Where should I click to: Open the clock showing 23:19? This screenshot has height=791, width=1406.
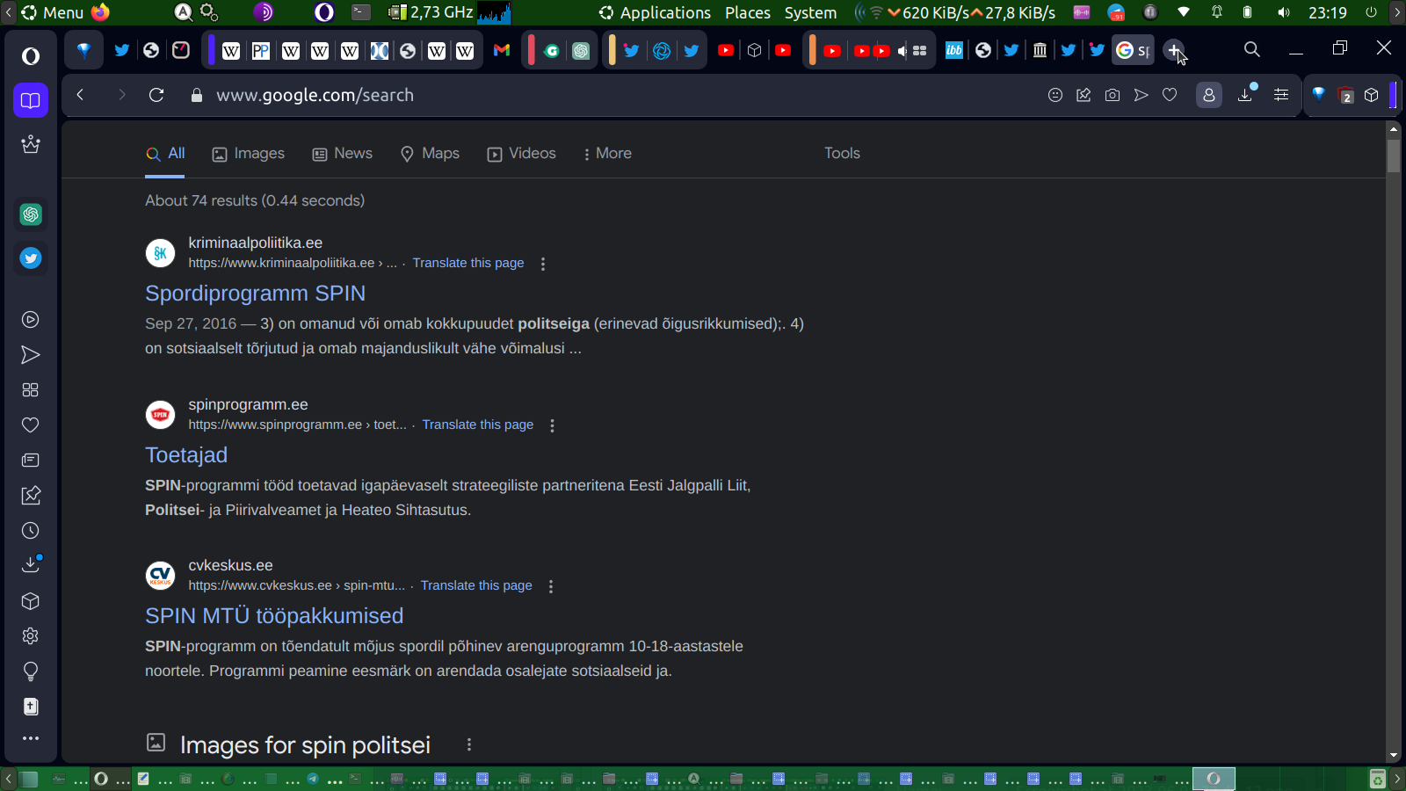pyautogui.click(x=1327, y=12)
